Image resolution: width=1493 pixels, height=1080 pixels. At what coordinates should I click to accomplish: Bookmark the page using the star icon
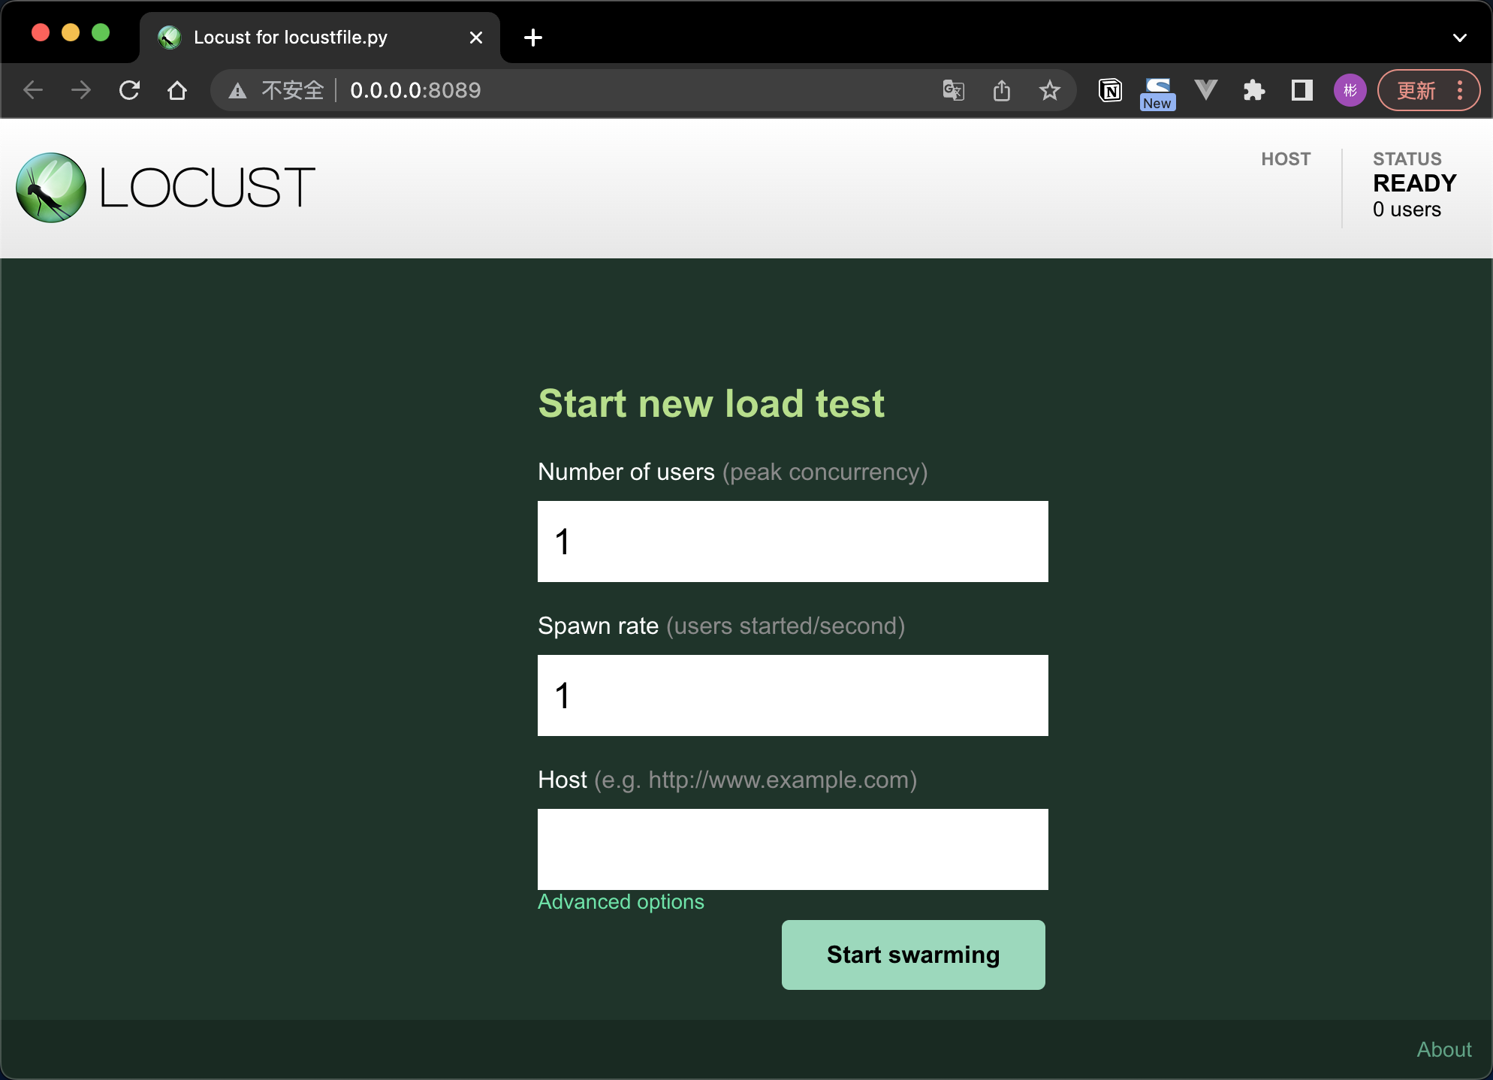[x=1050, y=90]
